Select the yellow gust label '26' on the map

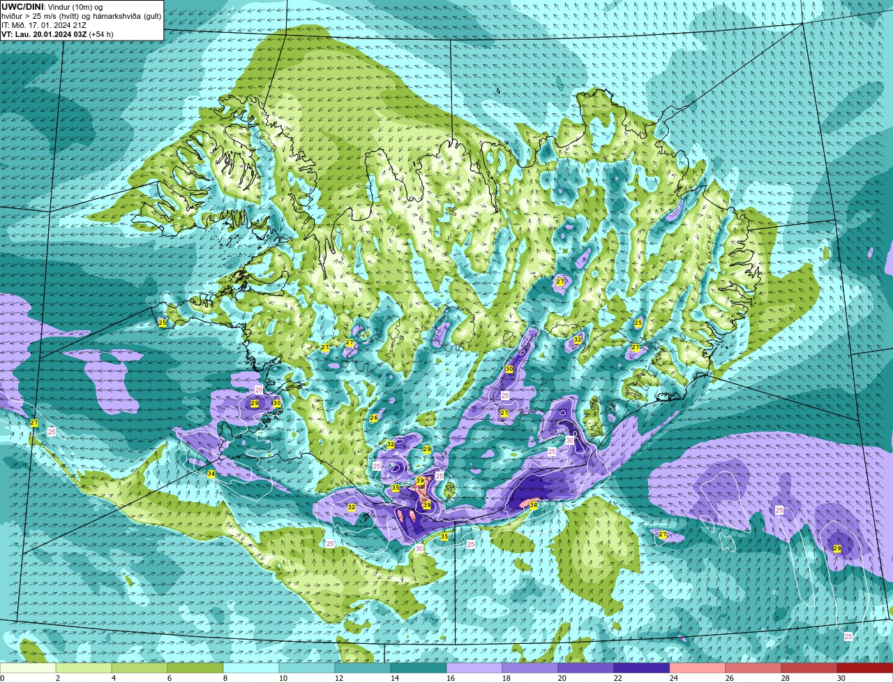click(x=374, y=418)
